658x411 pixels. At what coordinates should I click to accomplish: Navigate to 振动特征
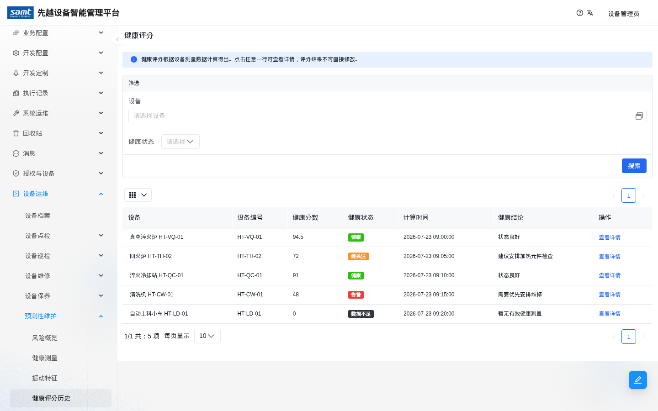(x=45, y=378)
